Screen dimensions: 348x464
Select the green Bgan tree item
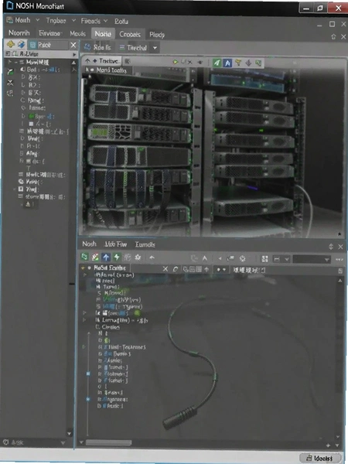[39, 116]
